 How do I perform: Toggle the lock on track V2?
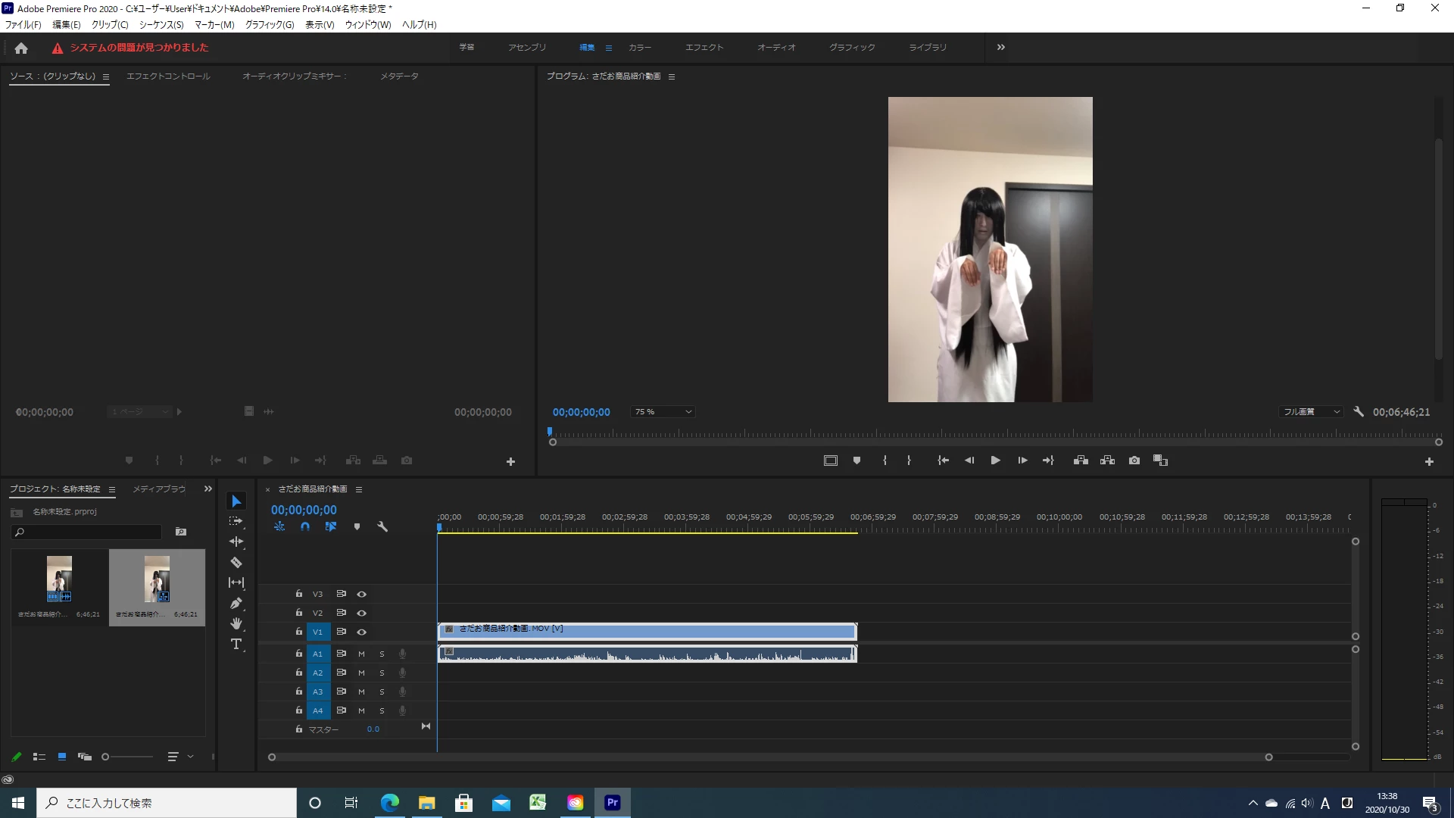click(x=299, y=613)
